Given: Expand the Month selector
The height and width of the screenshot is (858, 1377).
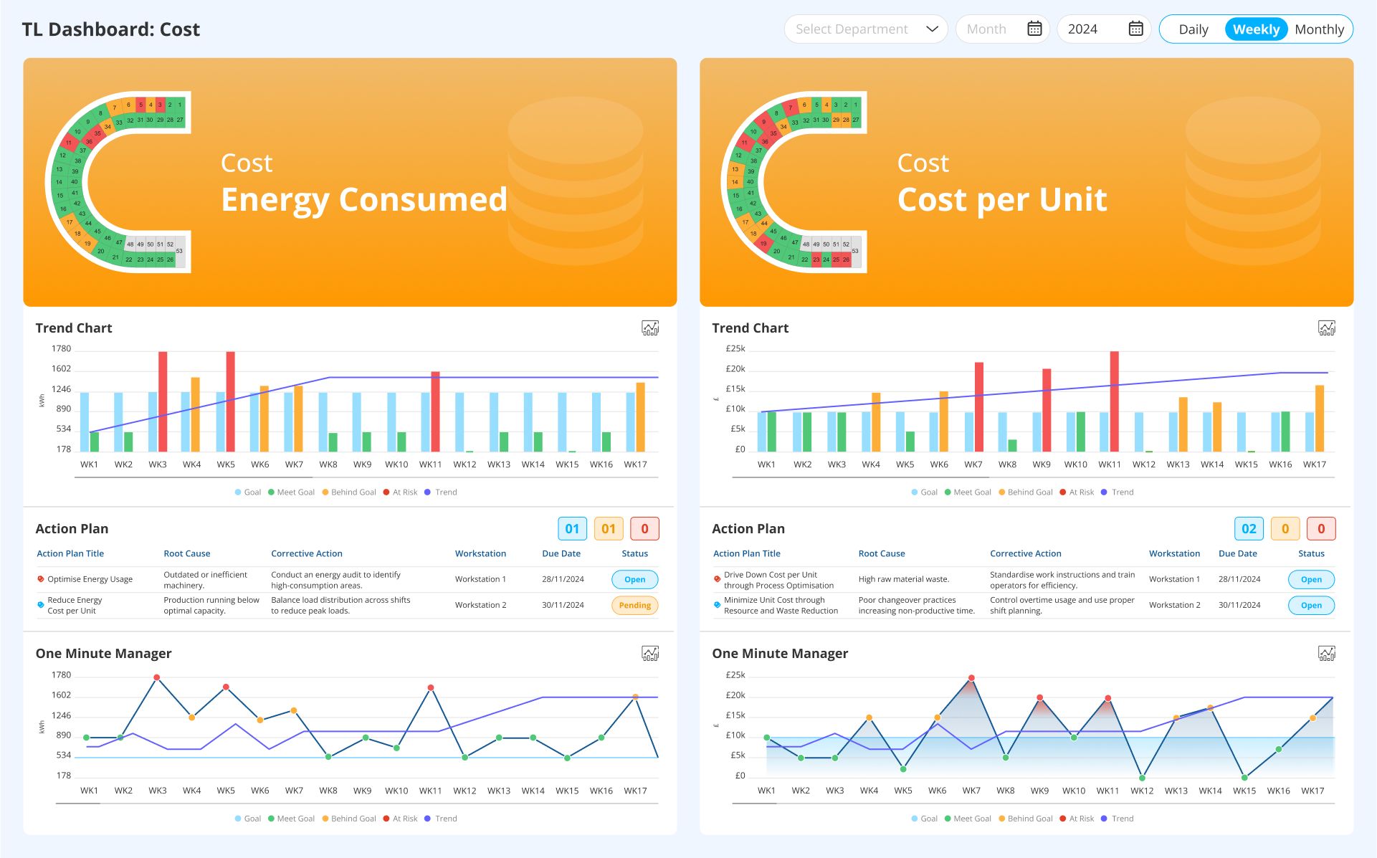Looking at the screenshot, I should (x=1002, y=29).
